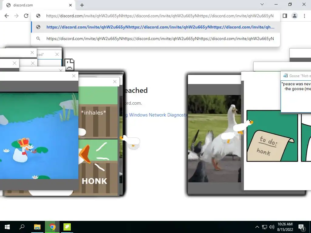The height and width of the screenshot is (233, 311).
Task: Click Chrome icon in taskbar
Action: 52,227
